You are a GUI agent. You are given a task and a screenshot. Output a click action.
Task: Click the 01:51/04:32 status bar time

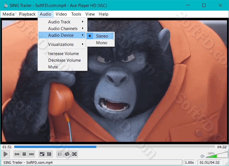[209, 162]
